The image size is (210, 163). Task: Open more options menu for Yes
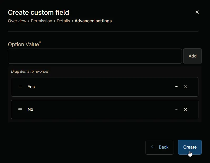click(x=177, y=87)
